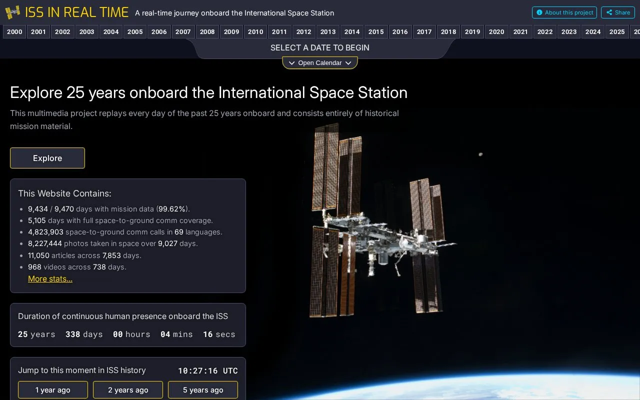640x400 pixels.
Task: Click the share icon in the Share button
Action: (609, 12)
